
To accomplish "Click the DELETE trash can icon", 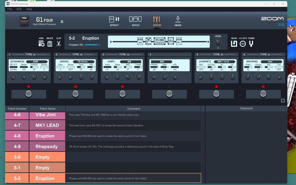I will pyautogui.click(x=50, y=44).
